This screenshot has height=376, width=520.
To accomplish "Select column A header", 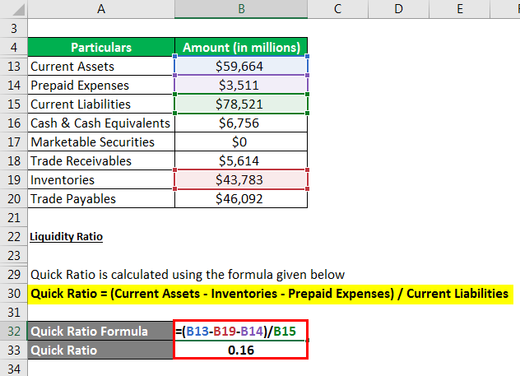I will 101,9.
